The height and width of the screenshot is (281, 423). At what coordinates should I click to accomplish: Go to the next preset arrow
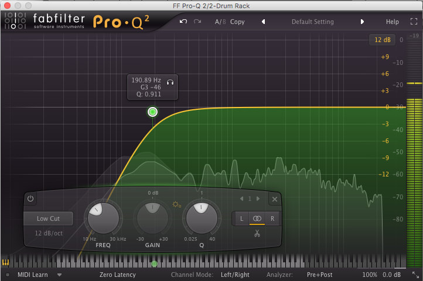362,22
